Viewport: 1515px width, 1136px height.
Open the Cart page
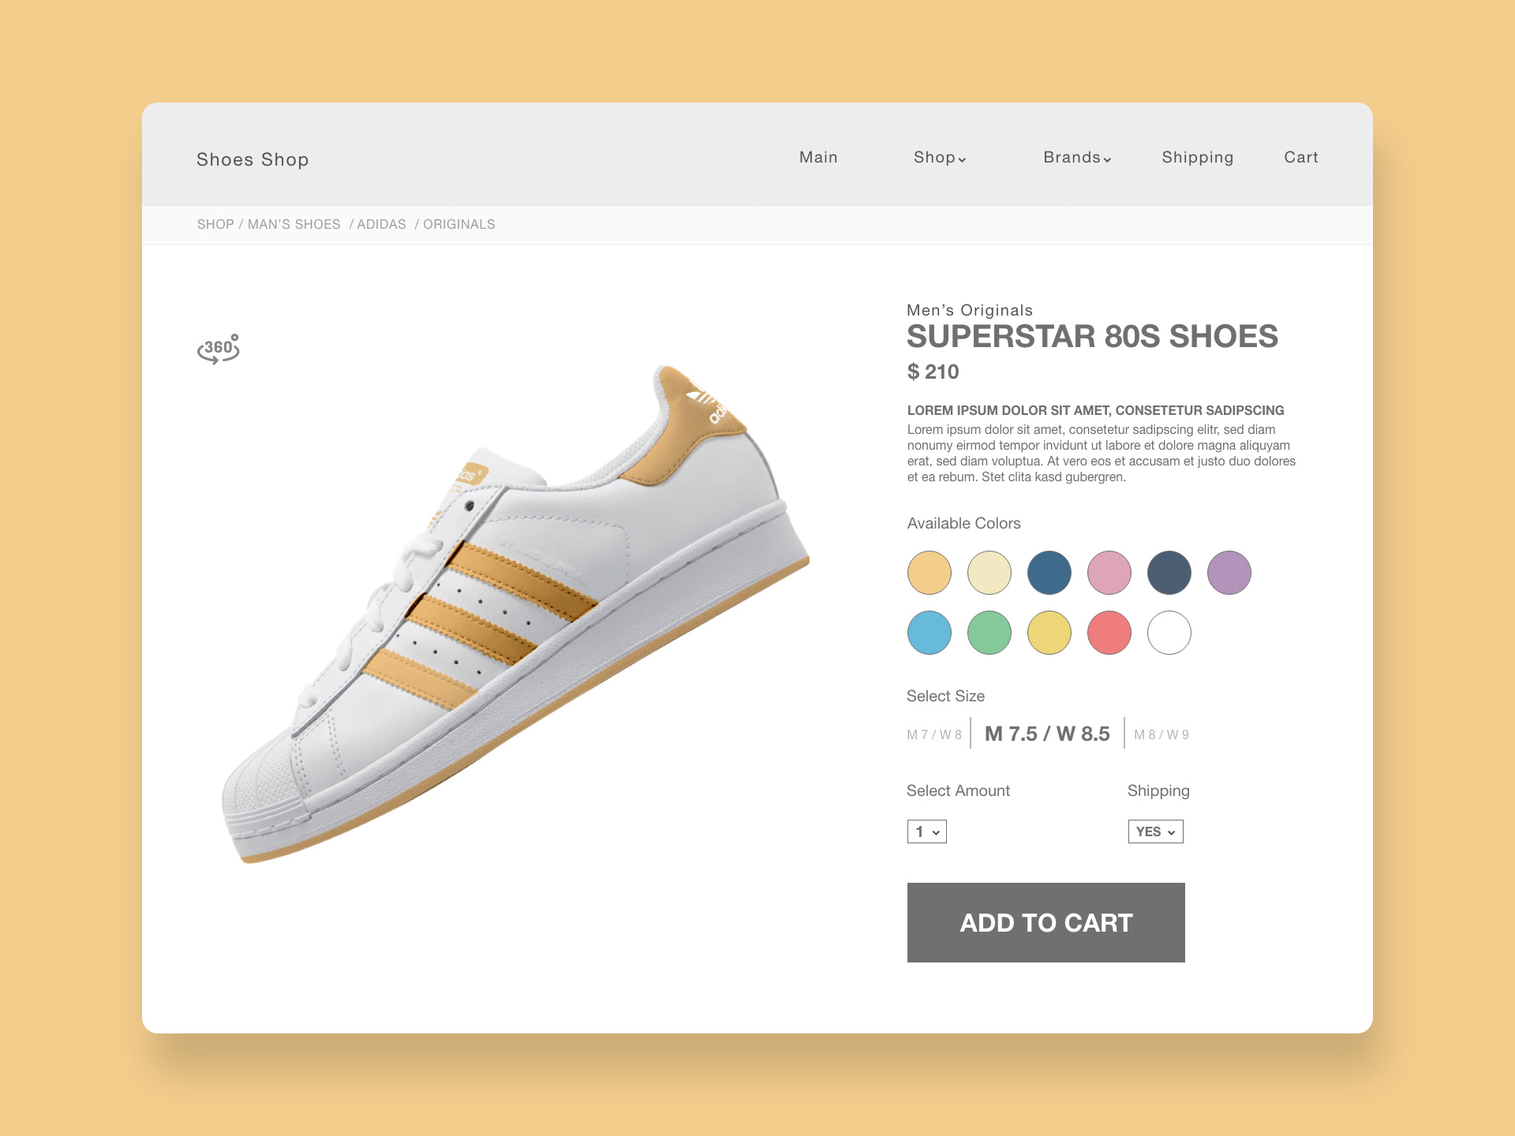tap(1300, 158)
